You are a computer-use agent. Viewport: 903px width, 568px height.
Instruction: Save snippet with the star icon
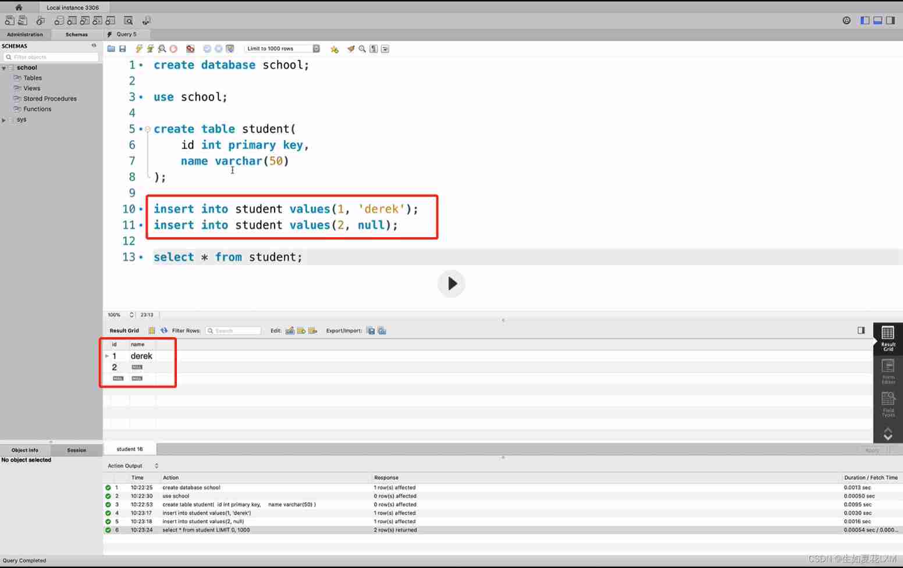point(335,49)
